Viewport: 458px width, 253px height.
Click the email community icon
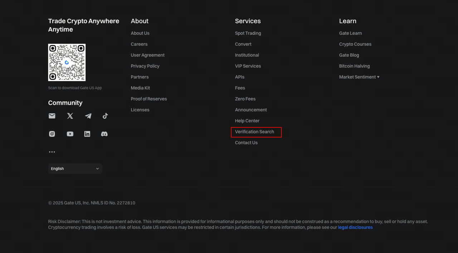click(52, 116)
